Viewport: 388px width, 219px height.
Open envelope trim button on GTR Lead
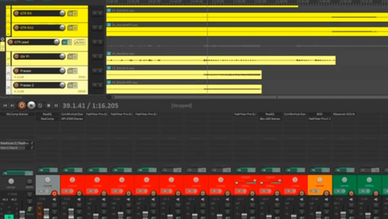coord(80,42)
